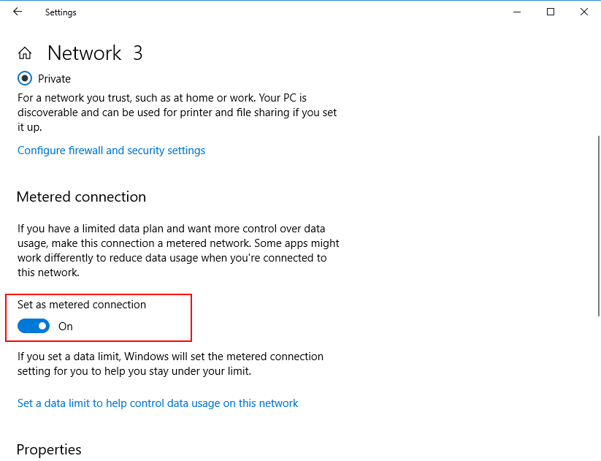
Task: Click the Network 3 page heading
Action: [95, 53]
